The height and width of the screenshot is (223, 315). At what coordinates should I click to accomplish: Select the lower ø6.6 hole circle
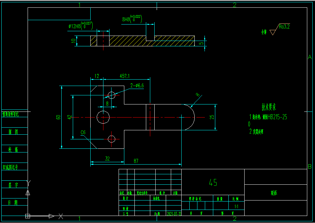[x=112, y=139]
